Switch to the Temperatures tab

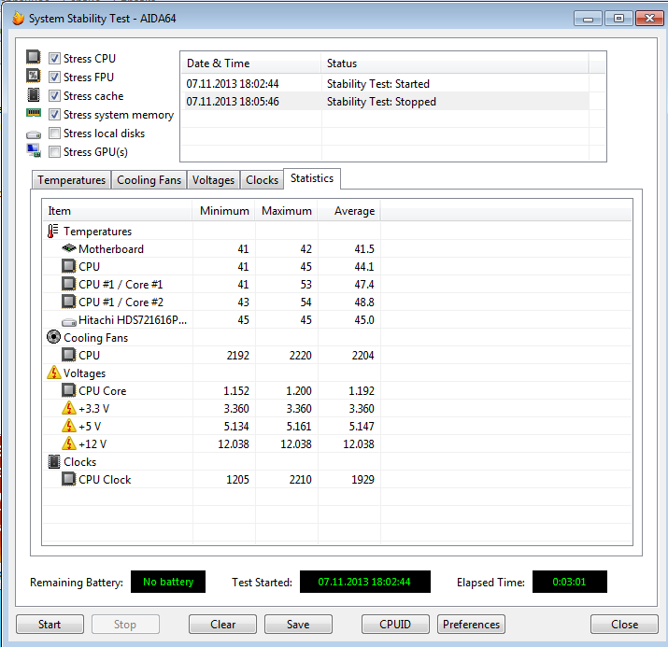point(71,180)
